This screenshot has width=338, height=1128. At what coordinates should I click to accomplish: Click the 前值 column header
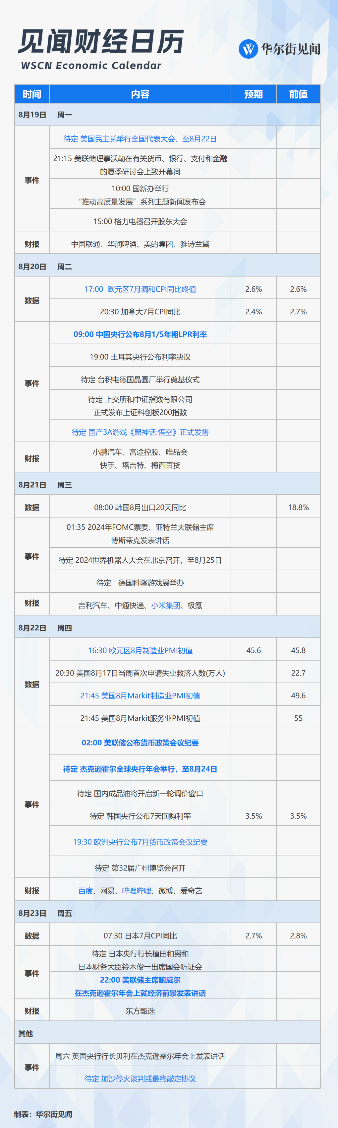(x=298, y=94)
